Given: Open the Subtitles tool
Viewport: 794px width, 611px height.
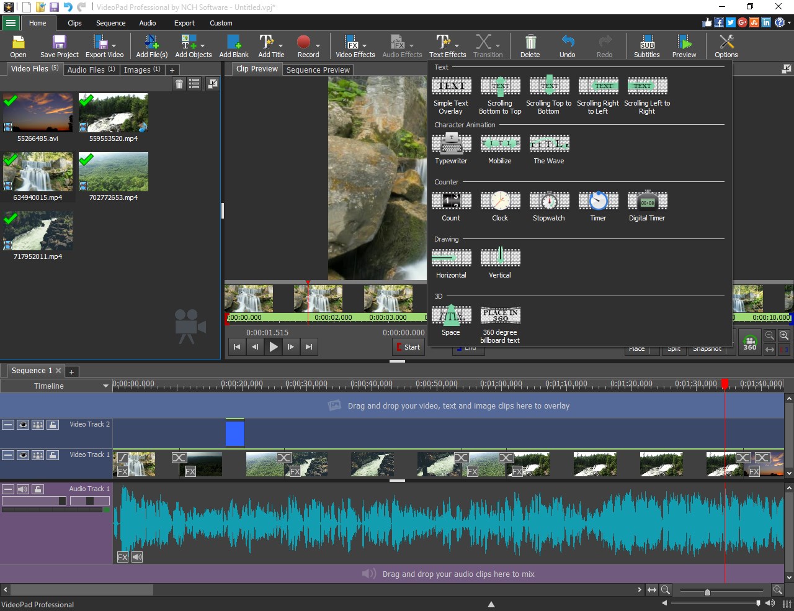Looking at the screenshot, I should pyautogui.click(x=646, y=45).
